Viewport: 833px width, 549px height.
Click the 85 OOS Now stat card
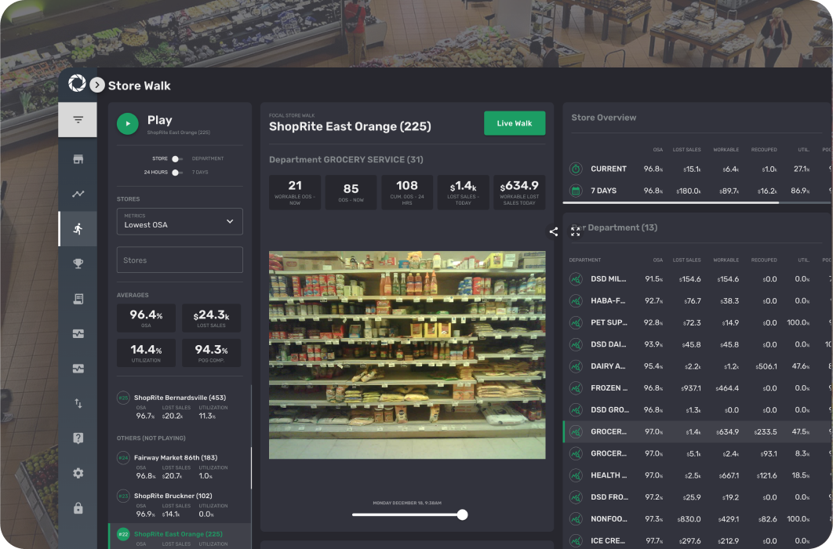(351, 192)
